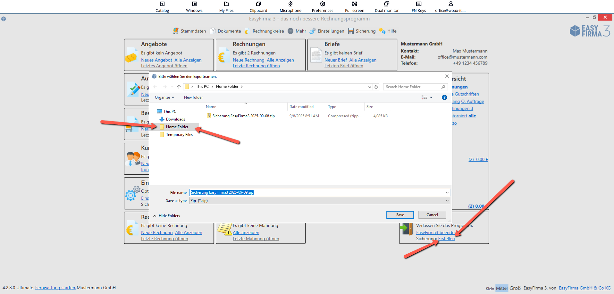The height and width of the screenshot is (294, 614).
Task: Enable Dual monitor mode
Action: point(386,4)
